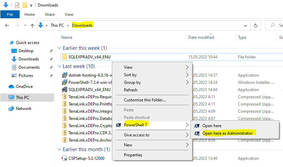Click the TerraLink.xDEPro.CDF zip icon
The height and width of the screenshot is (167, 283).
(64, 133)
